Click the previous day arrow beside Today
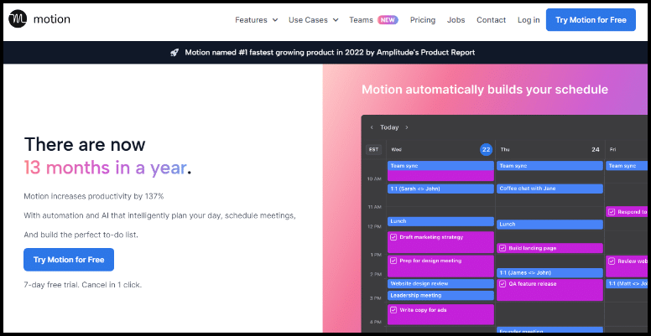This screenshot has width=651, height=336. [x=372, y=127]
